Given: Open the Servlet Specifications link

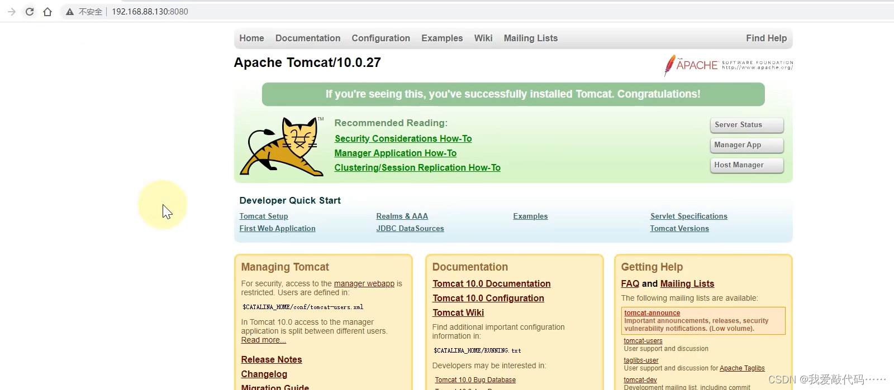Looking at the screenshot, I should coord(688,216).
